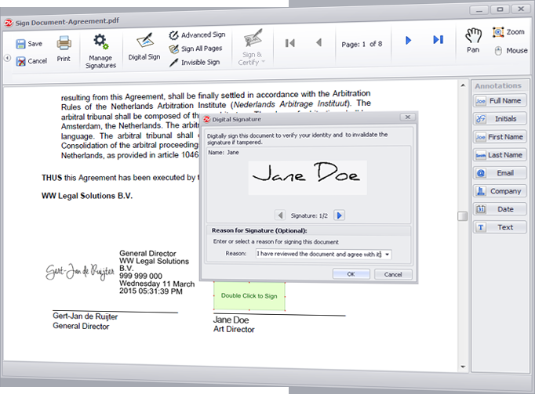Click document scrollbar down arrow
The image size is (535, 394).
[463, 367]
